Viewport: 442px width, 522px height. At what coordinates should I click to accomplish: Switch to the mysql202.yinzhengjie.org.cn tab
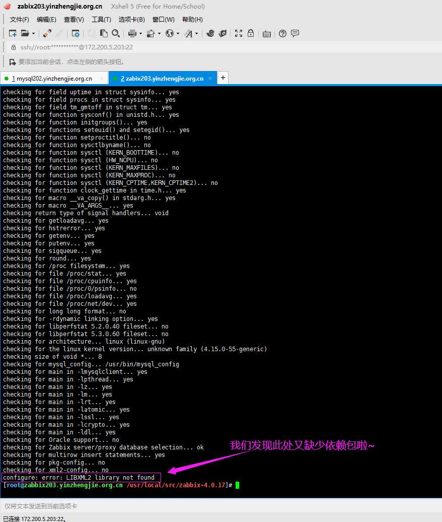(x=54, y=79)
